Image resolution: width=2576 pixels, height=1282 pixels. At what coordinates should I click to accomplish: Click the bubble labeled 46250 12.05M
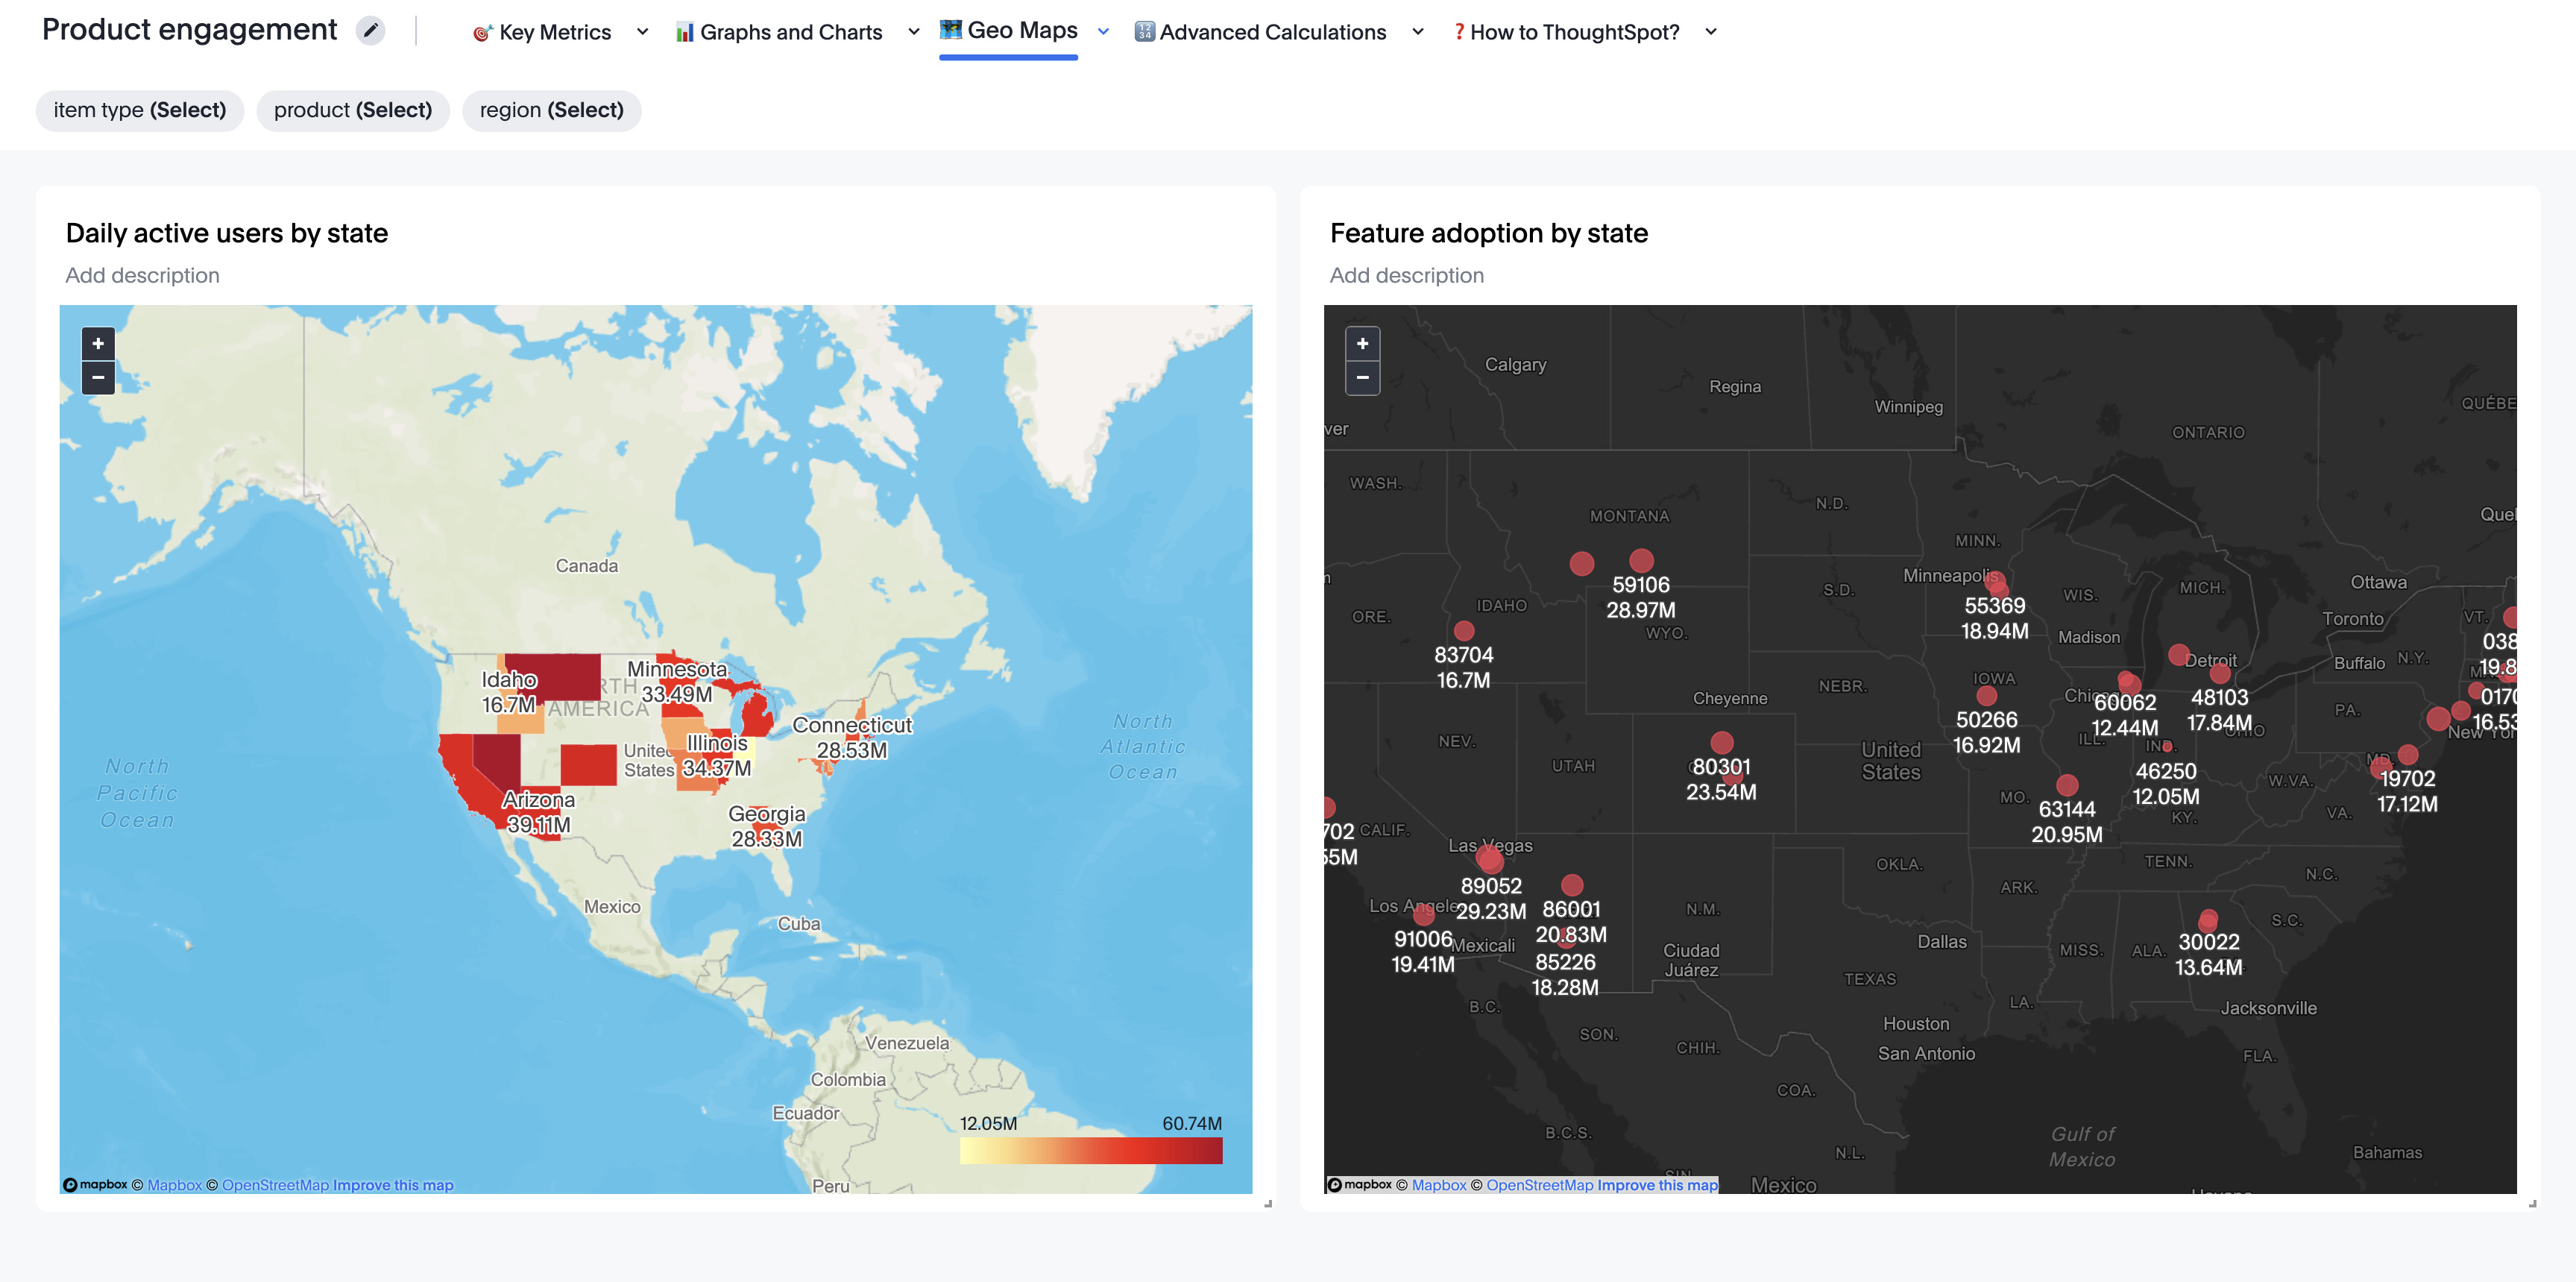click(x=2167, y=746)
